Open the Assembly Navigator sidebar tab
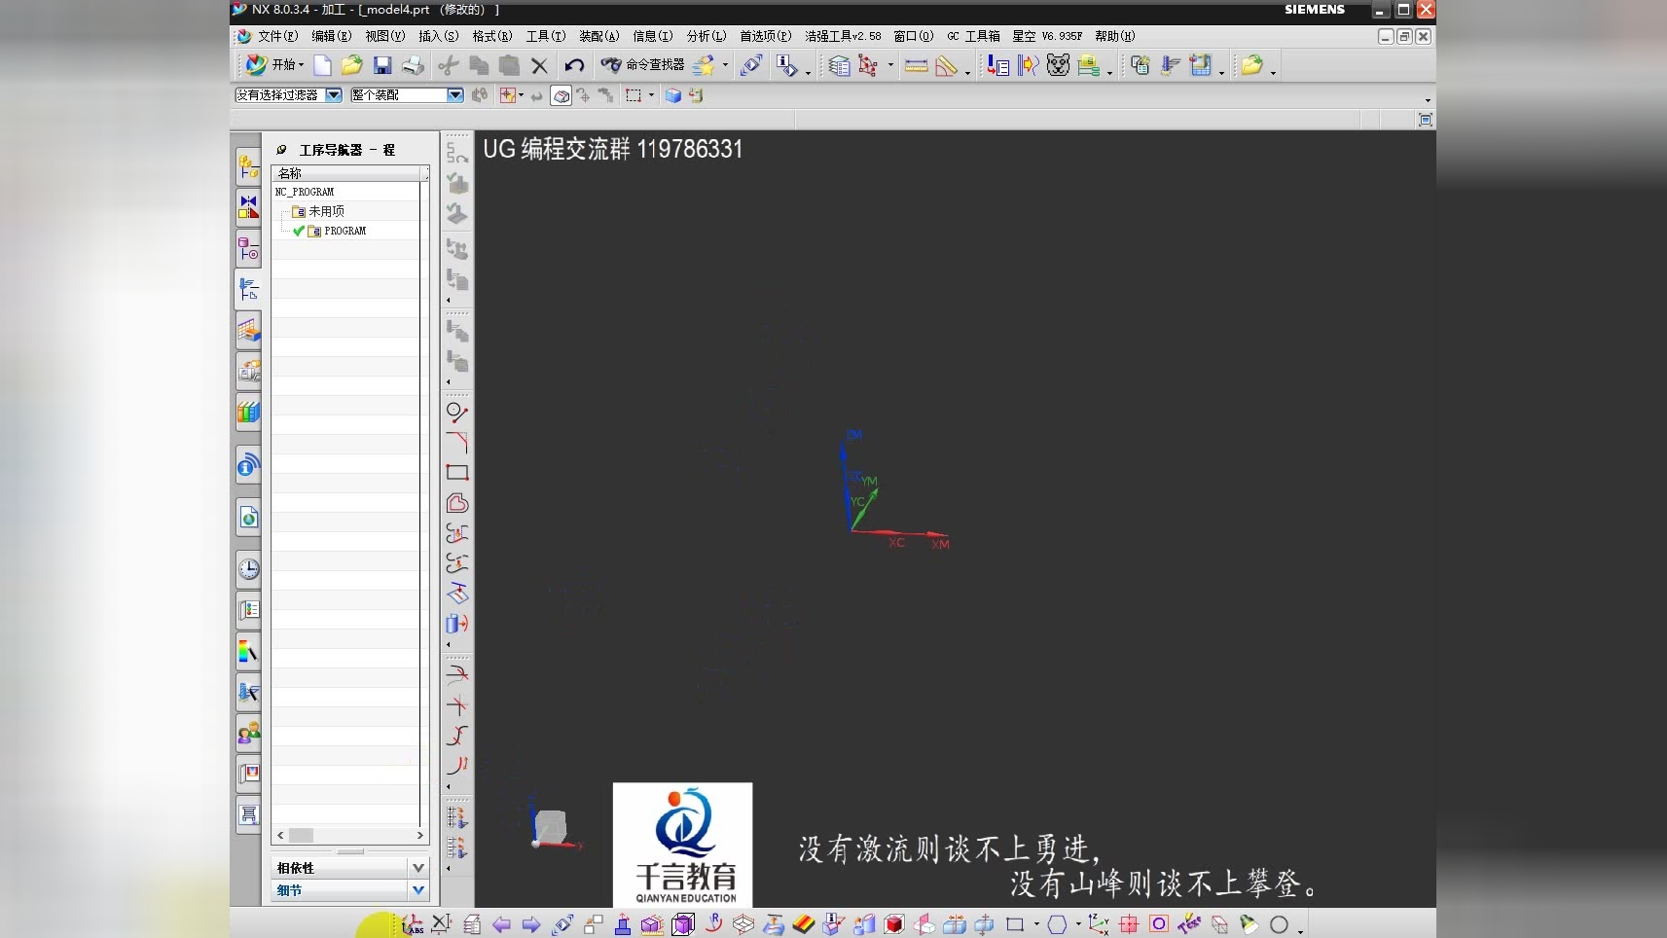1667x938 pixels. 248,166
